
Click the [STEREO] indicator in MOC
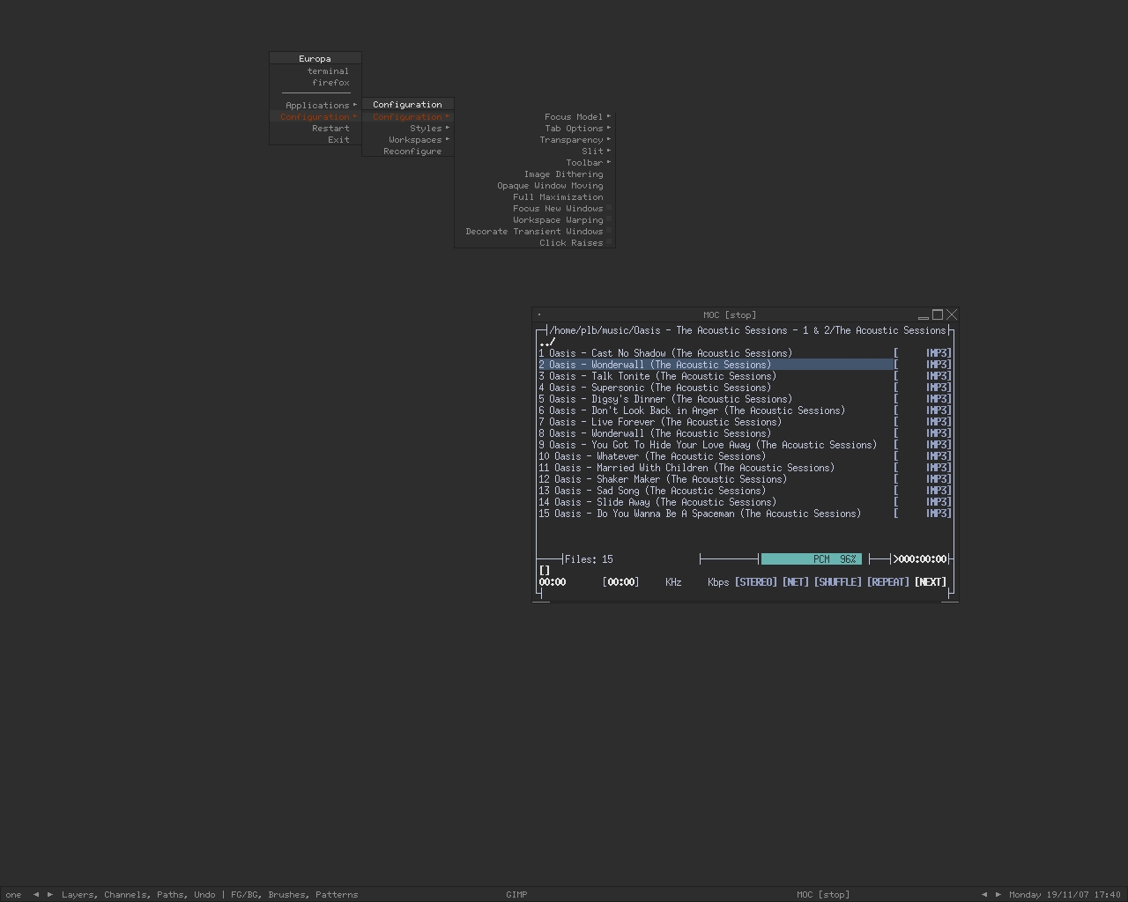[x=756, y=582]
